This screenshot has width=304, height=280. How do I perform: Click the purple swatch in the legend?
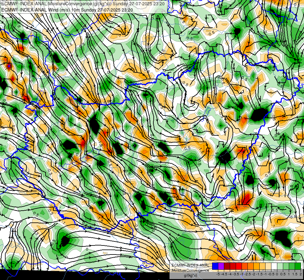(x=221, y=266)
